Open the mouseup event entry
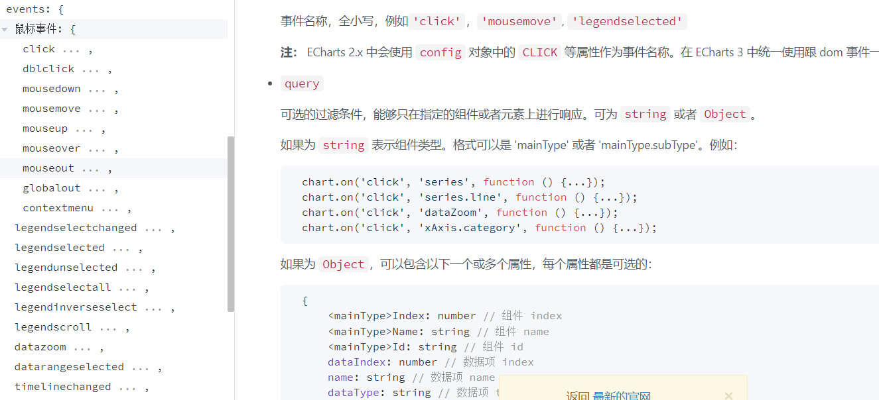Screen dimensions: 879x400 pos(45,128)
